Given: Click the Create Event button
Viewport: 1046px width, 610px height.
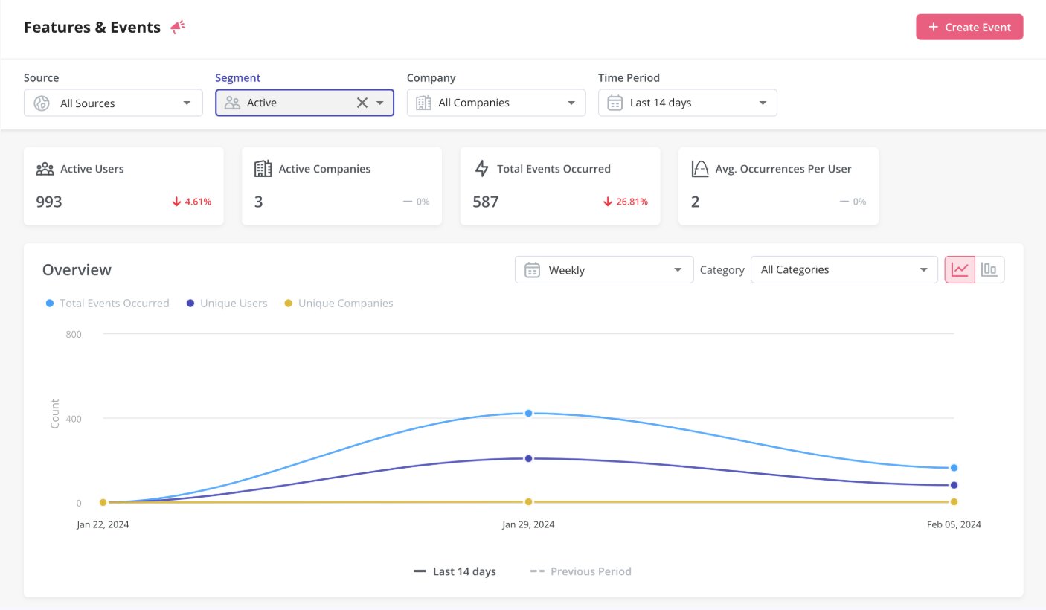Looking at the screenshot, I should [969, 27].
